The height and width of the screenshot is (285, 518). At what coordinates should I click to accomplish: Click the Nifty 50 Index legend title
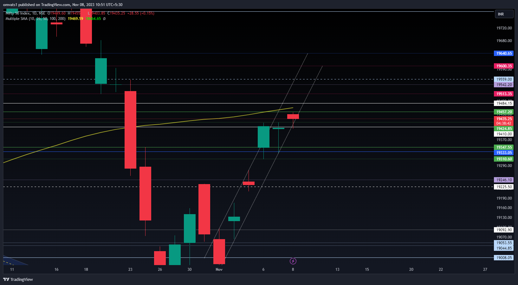click(x=25, y=13)
